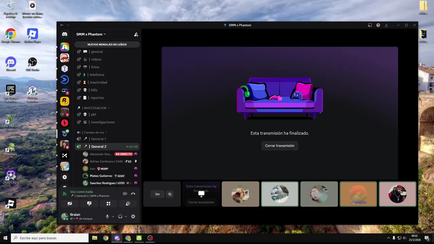This screenshot has height=244, width=434.
Task: Open the pkt text channel
Action: coord(107,115)
